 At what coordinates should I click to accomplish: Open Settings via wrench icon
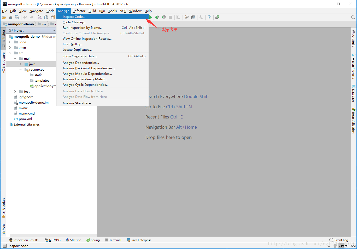pyautogui.click(x=186, y=17)
